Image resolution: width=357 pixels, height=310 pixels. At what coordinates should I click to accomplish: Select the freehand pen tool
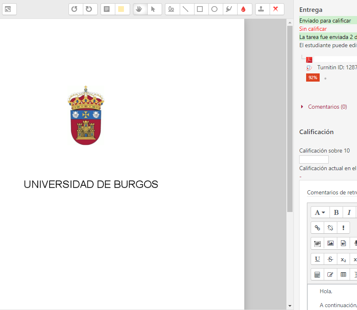coord(172,9)
